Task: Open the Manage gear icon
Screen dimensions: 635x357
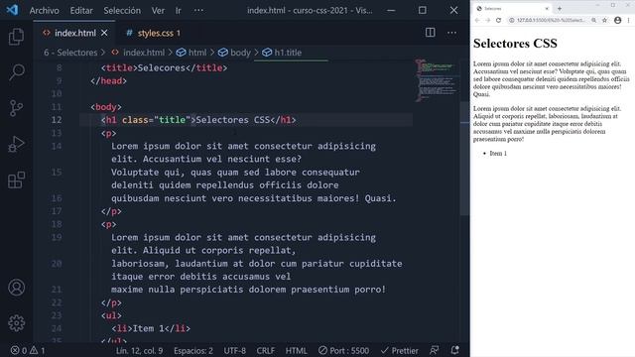Action: tap(16, 323)
